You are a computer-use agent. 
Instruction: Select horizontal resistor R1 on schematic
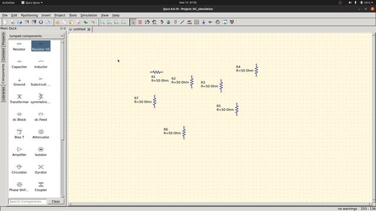(156, 72)
